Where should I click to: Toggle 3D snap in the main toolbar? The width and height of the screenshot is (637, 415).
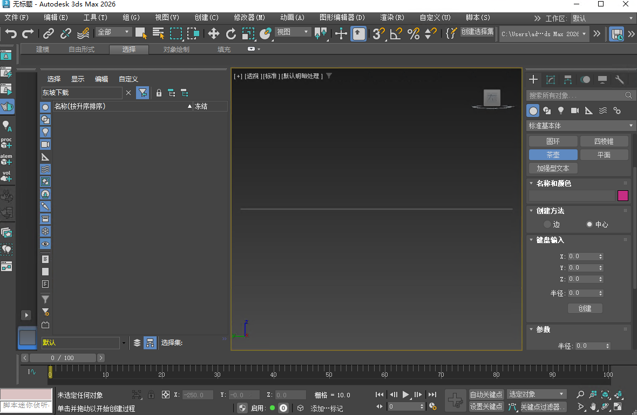point(378,33)
